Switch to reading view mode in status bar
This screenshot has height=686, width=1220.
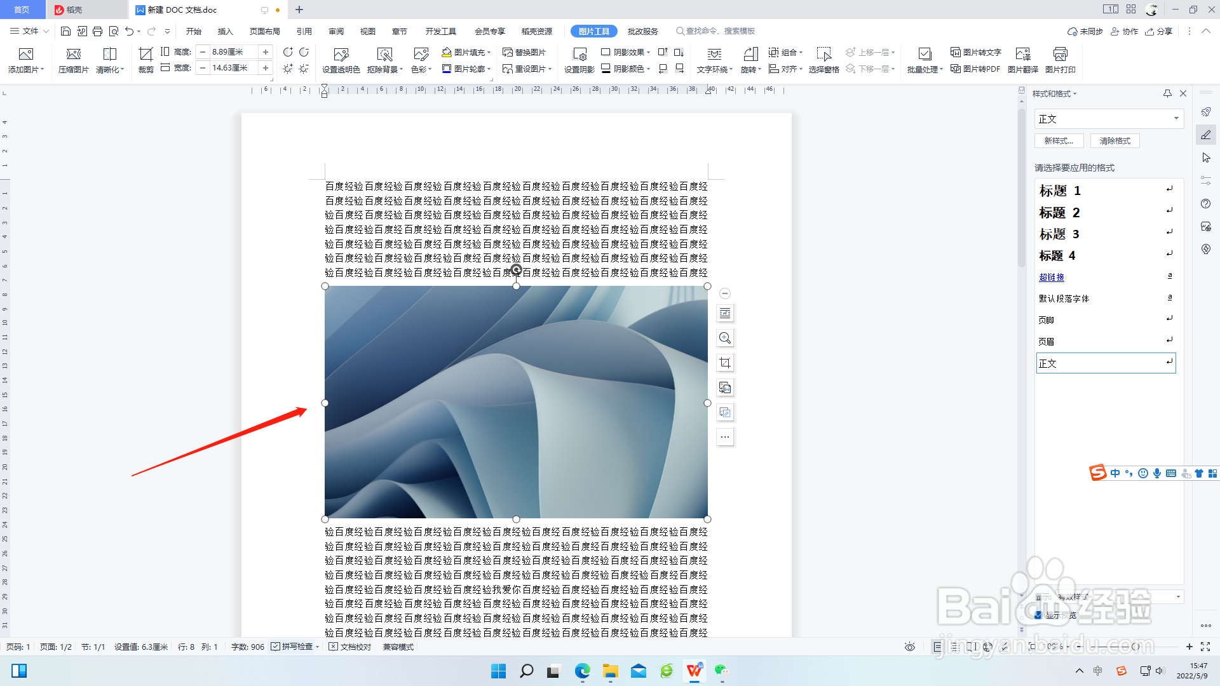tap(971, 647)
